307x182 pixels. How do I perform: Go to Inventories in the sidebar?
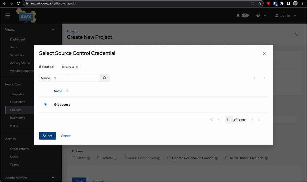point(17,118)
